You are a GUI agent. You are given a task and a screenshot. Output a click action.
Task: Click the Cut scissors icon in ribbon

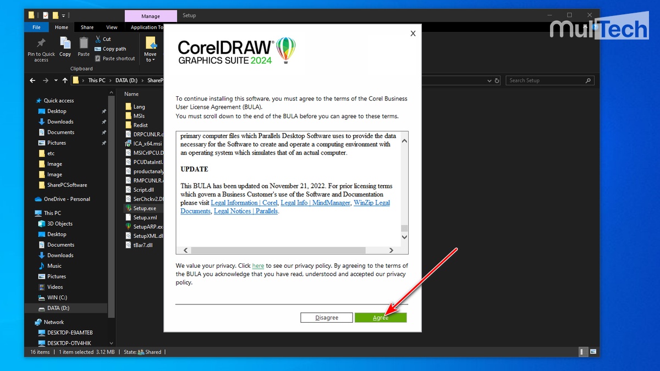(x=98, y=39)
